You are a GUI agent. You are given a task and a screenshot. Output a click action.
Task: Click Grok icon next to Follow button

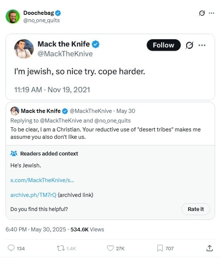pos(189,45)
